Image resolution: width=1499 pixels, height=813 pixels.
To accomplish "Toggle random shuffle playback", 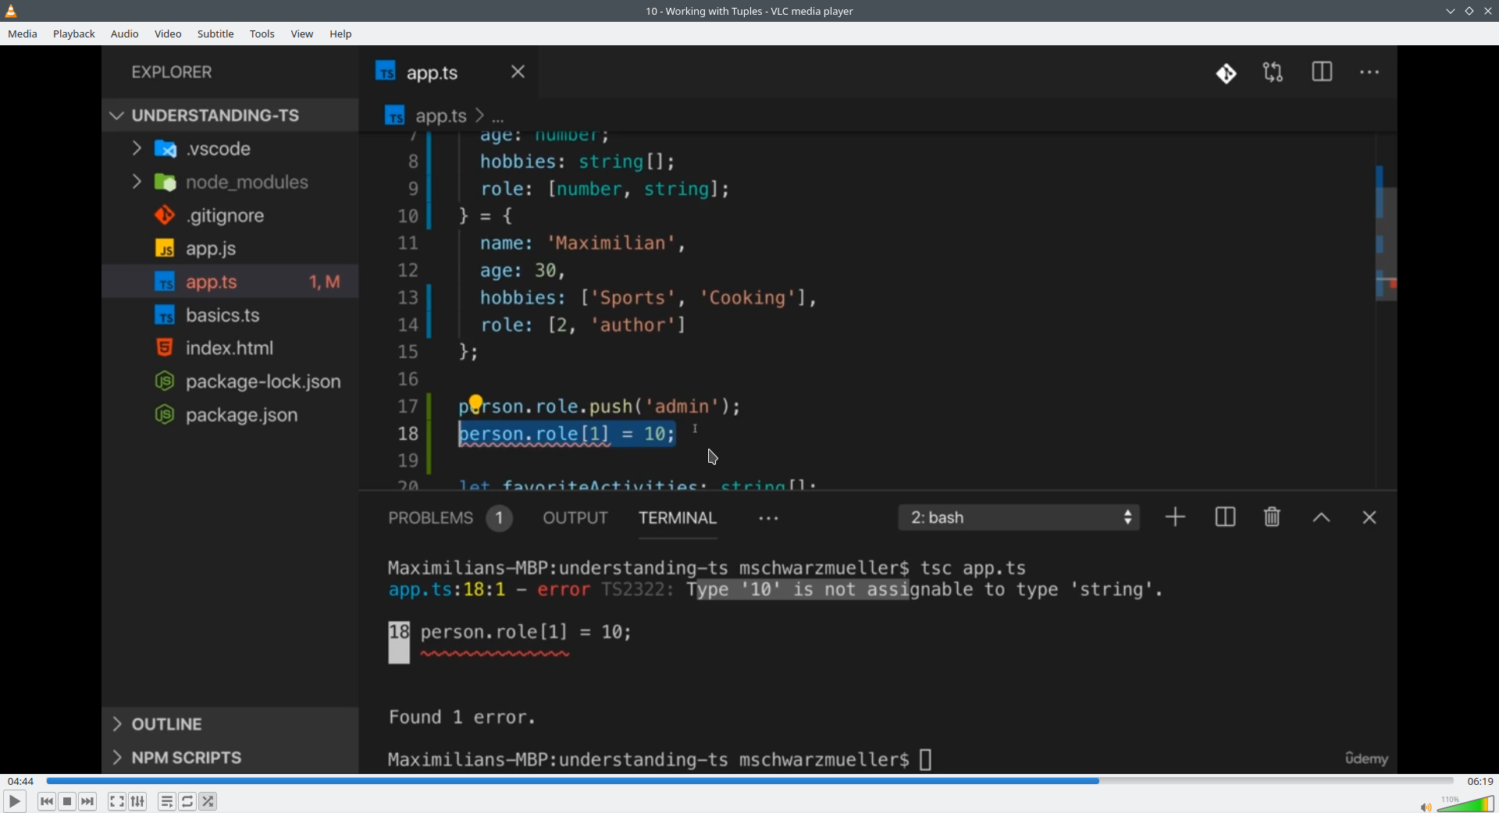I will (208, 801).
